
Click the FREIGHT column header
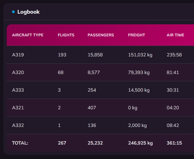point(137,35)
